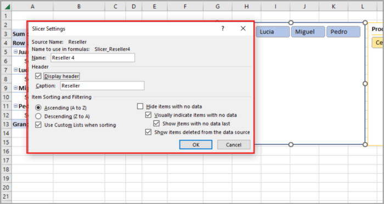Viewport: 384px width, 204px height.
Task: Click the Name field containing Reseller 4
Action: [x=93, y=58]
